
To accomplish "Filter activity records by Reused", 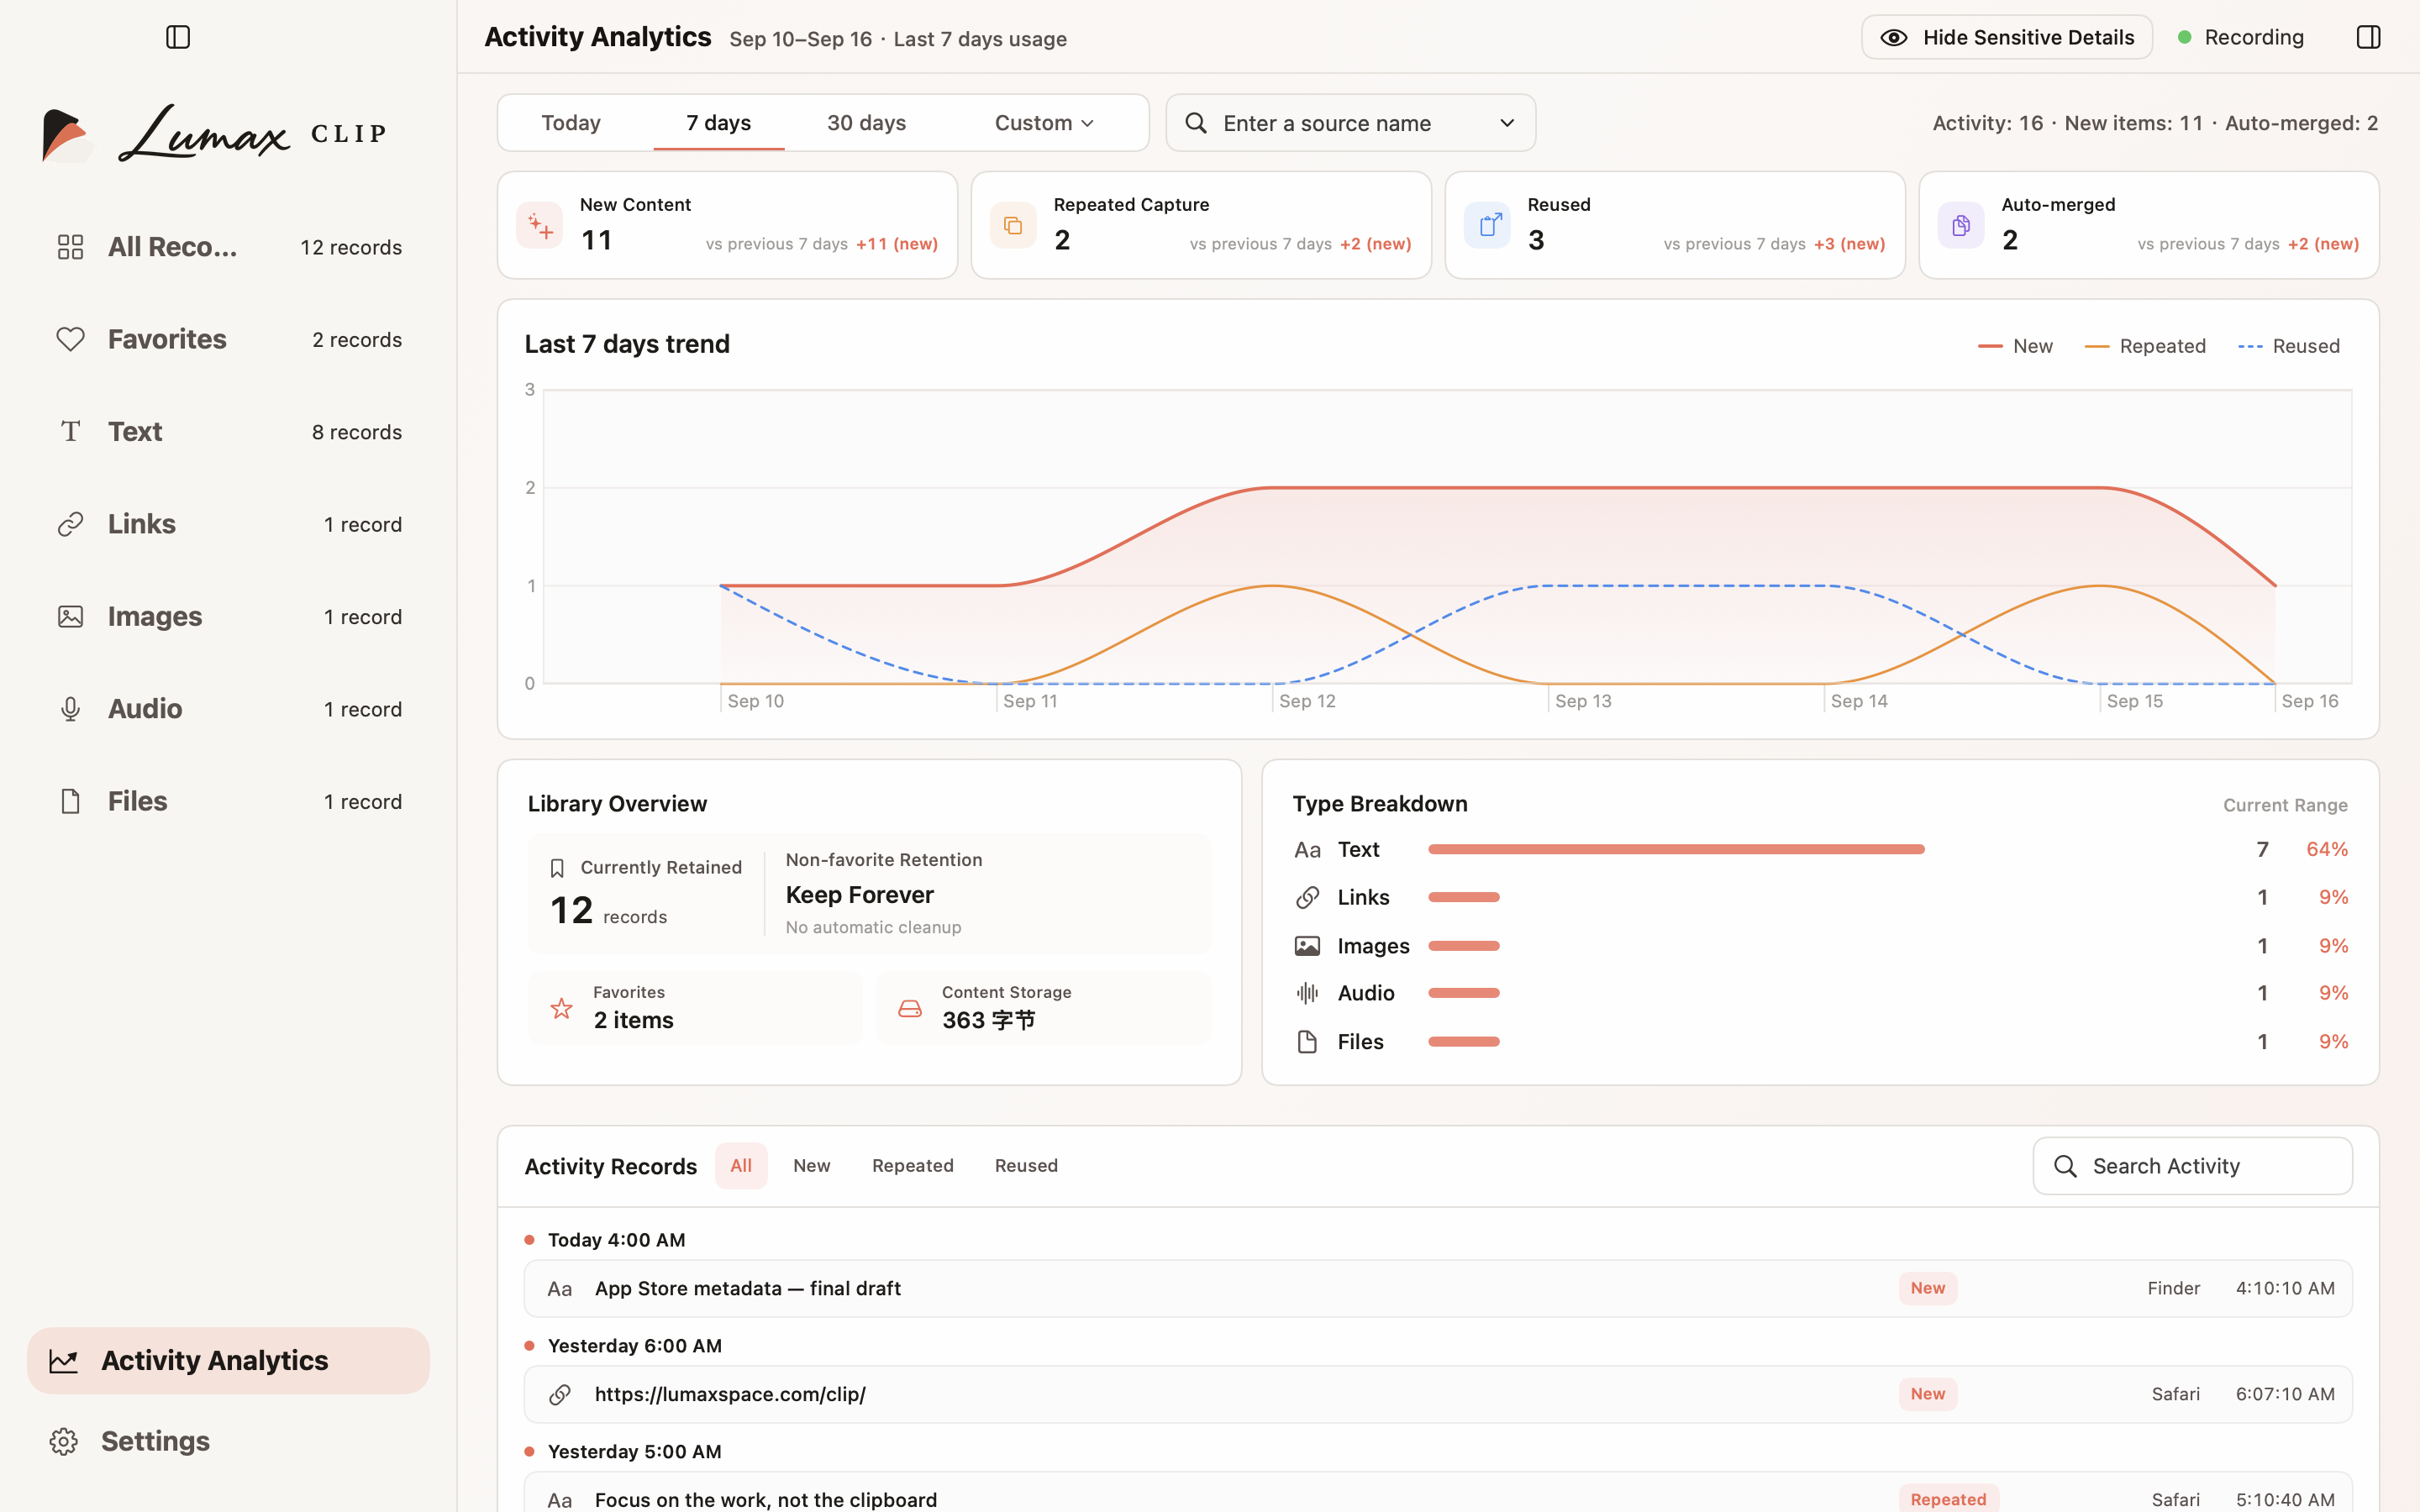I will (1026, 1166).
